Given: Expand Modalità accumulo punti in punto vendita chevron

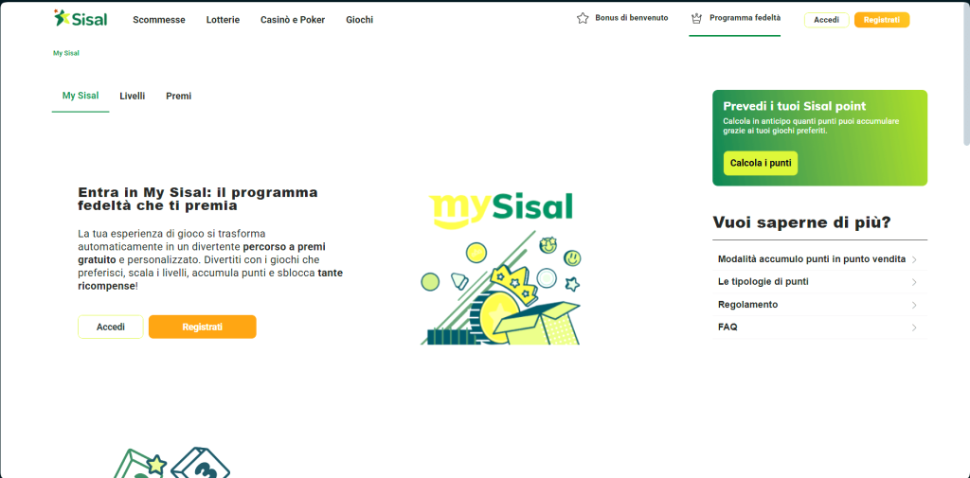Looking at the screenshot, I should click(913, 259).
